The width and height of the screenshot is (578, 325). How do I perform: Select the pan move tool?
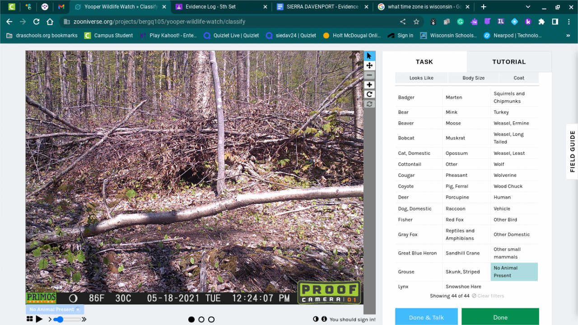[x=369, y=65]
